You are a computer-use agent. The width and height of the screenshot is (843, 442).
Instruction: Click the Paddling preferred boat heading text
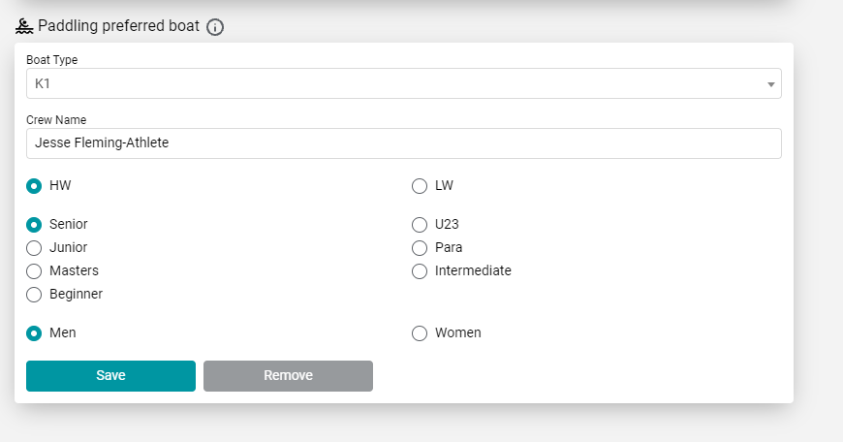pos(119,26)
